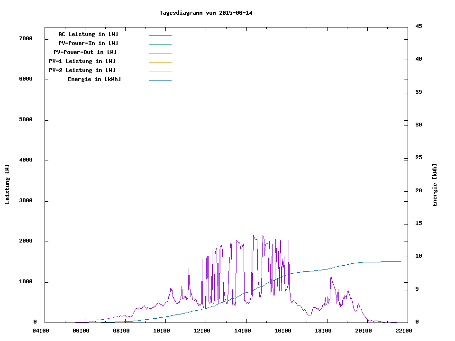The width and height of the screenshot is (455, 341).
Task: Click the light blue PV-Power-Out legend line sample
Action: click(160, 53)
